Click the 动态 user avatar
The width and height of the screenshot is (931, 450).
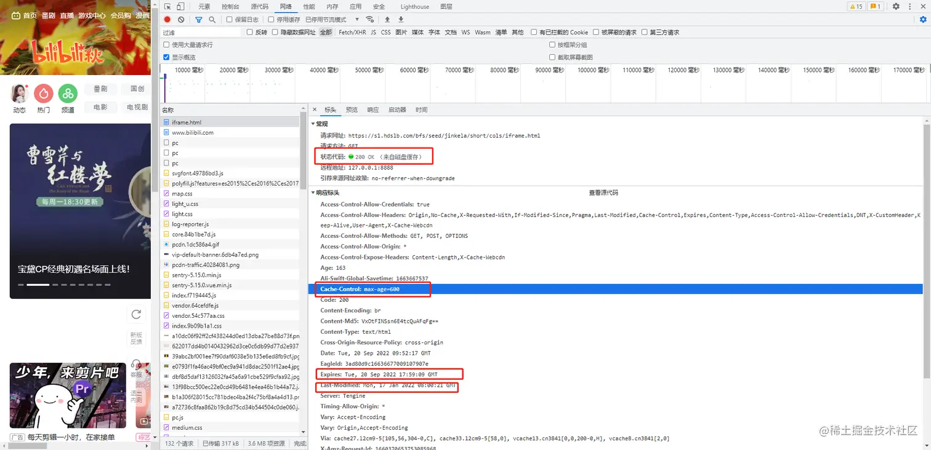(20, 93)
